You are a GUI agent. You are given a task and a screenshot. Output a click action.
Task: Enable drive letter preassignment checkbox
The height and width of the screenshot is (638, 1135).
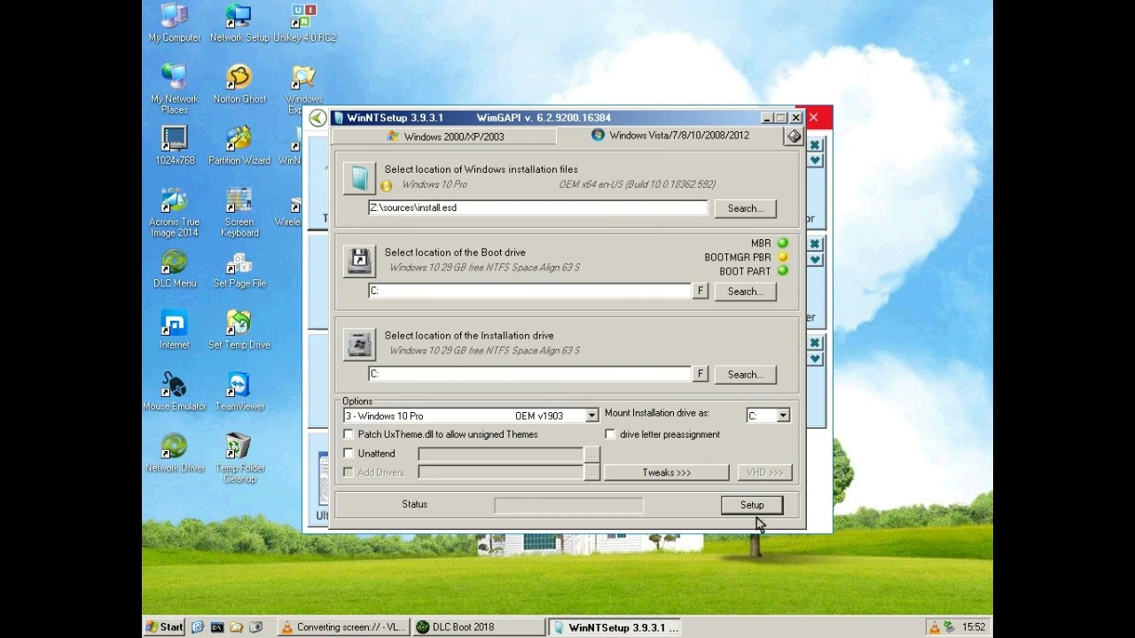point(610,434)
